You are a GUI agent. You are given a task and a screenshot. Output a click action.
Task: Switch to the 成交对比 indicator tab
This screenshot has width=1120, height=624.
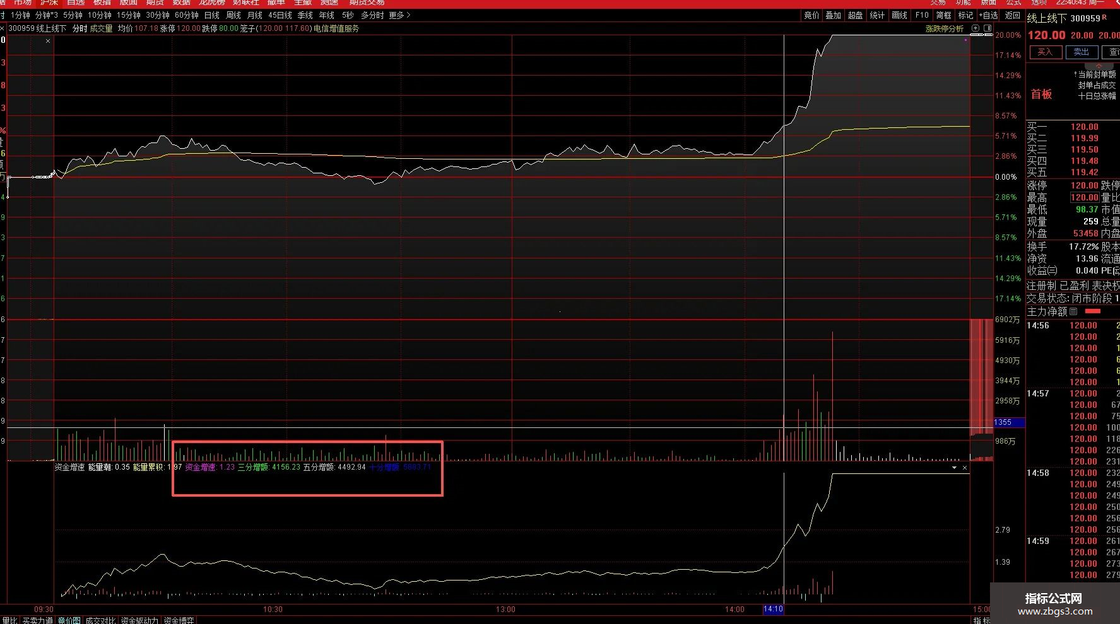pyautogui.click(x=101, y=620)
